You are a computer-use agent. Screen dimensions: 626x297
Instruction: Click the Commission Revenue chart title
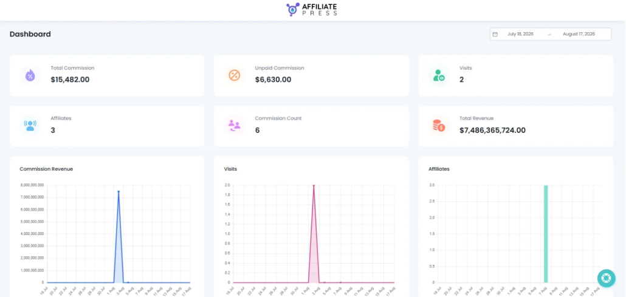coord(46,169)
